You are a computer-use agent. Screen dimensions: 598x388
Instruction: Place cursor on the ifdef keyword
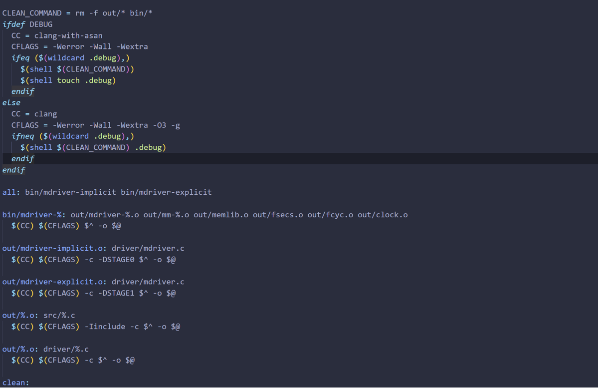tap(13, 24)
